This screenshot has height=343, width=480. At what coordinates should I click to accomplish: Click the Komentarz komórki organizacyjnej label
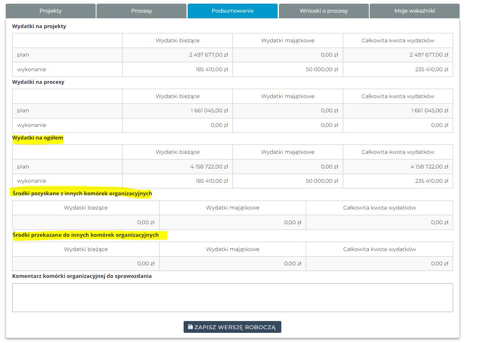coord(82,276)
